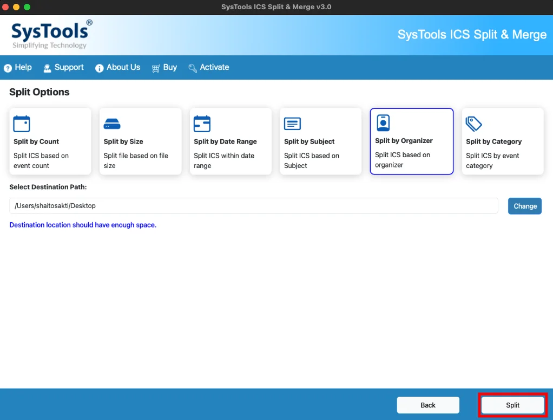Click the Change destination button
Image resolution: width=553 pixels, height=420 pixels.
[524, 206]
